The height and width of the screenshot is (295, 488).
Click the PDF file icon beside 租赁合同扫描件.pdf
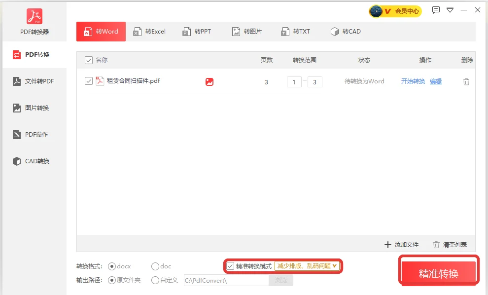click(100, 81)
